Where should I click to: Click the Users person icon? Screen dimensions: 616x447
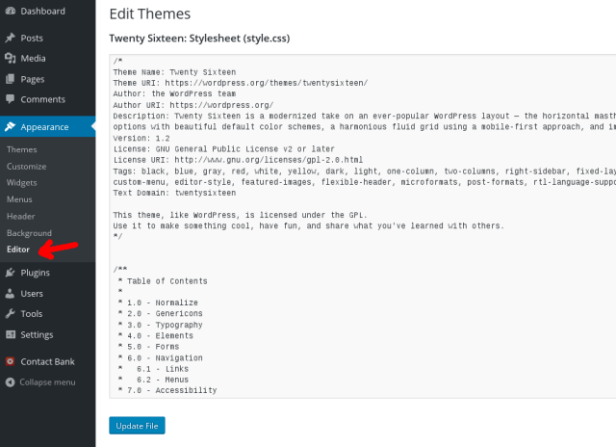click(11, 293)
